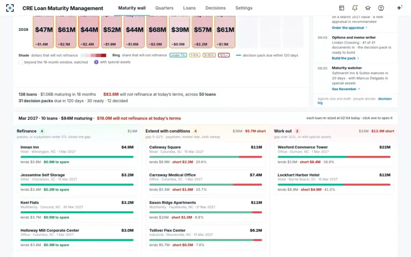This screenshot has width=411, height=257.
Task: Click the special assets purple badge
Action: (x=96, y=62)
